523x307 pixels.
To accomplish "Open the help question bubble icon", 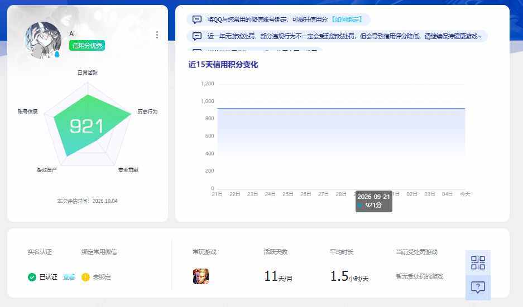I will (x=478, y=287).
